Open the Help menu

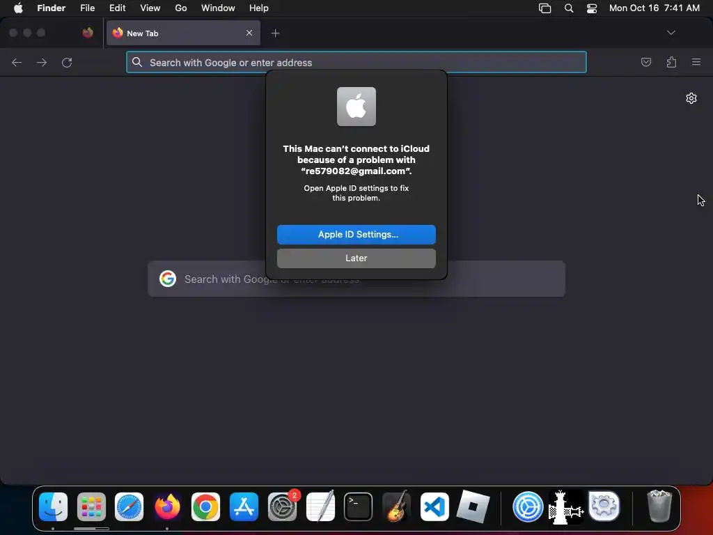pyautogui.click(x=259, y=8)
